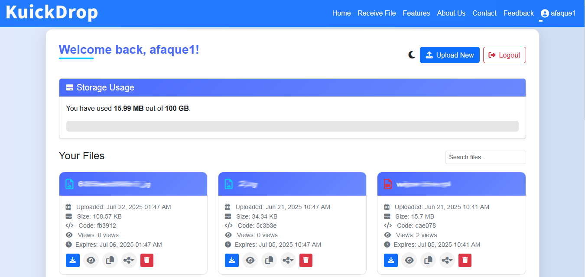Click the Storage Usage header
This screenshot has width=585, height=277.
pyautogui.click(x=292, y=87)
